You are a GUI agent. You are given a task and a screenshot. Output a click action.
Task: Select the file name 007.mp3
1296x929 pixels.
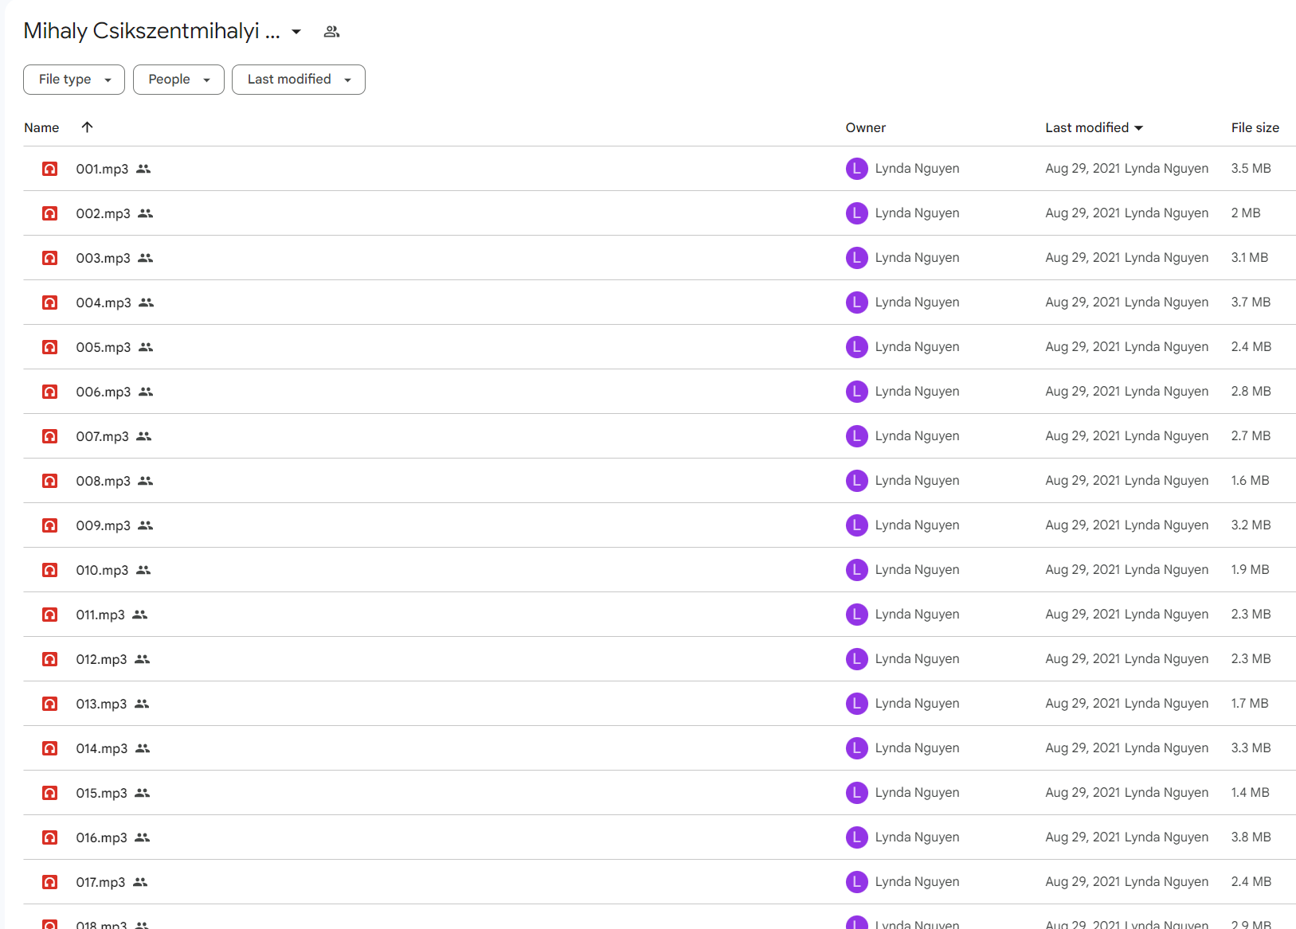[102, 436]
